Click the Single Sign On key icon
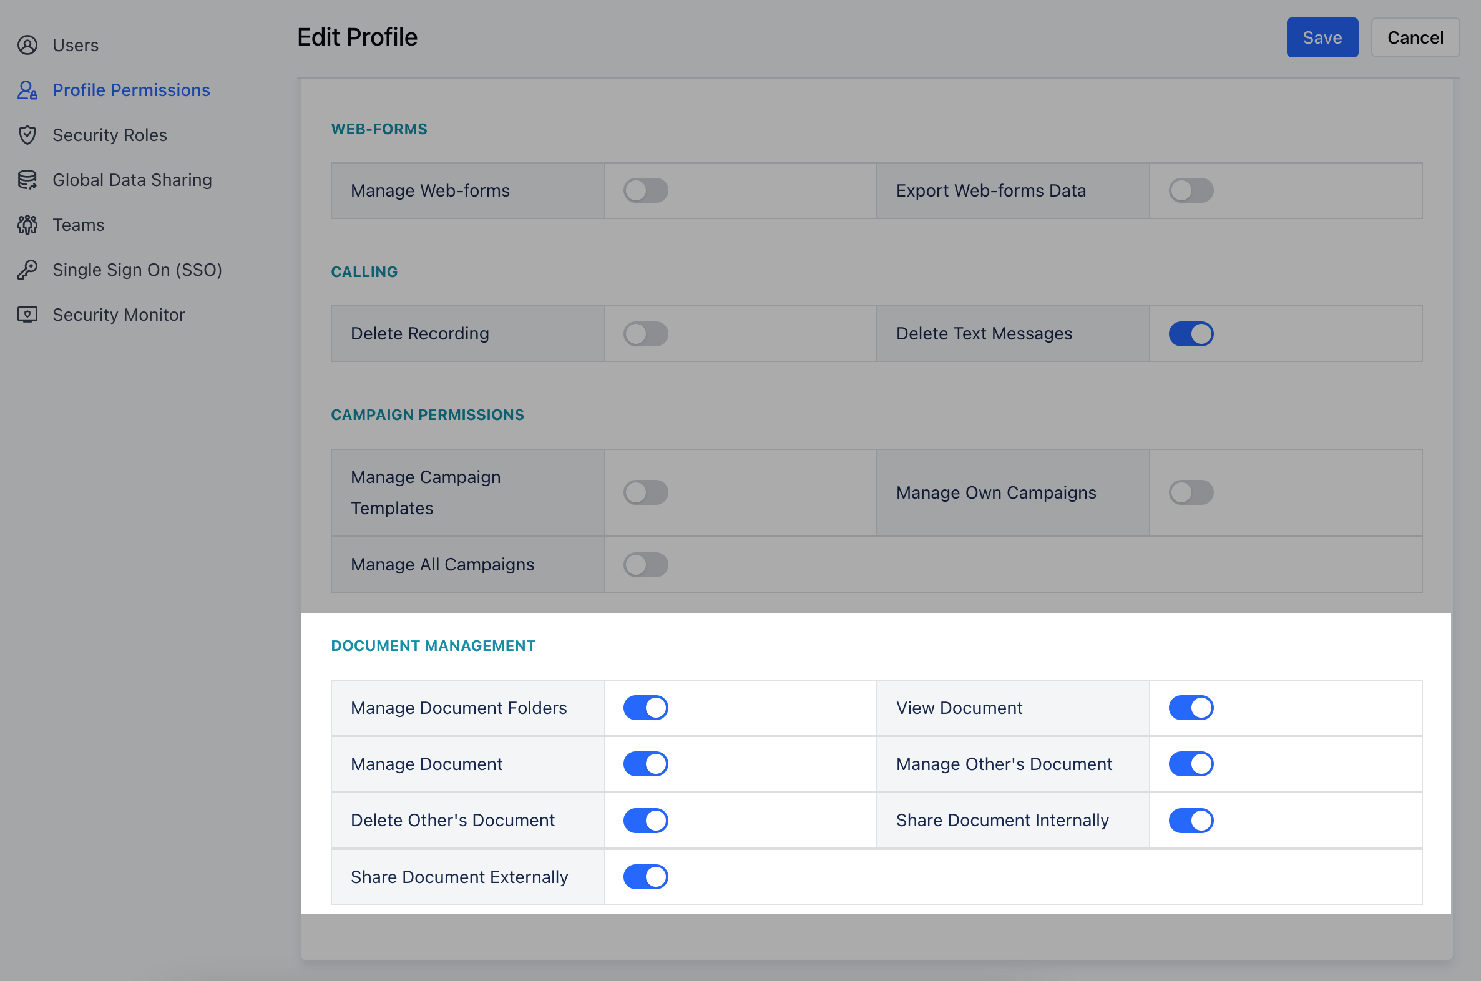 pyautogui.click(x=27, y=270)
